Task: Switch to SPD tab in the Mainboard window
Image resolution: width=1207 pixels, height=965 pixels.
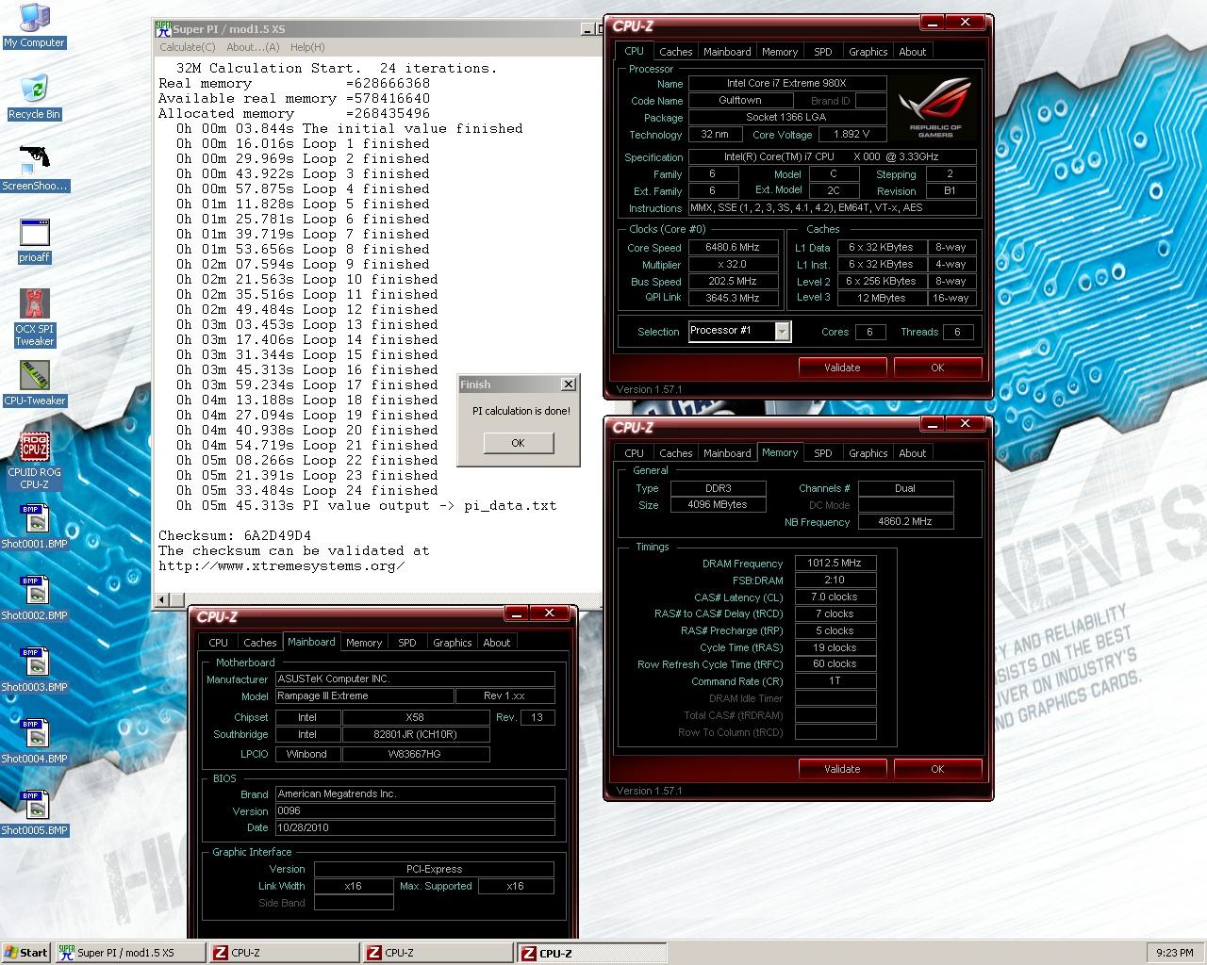Action: pos(407,643)
